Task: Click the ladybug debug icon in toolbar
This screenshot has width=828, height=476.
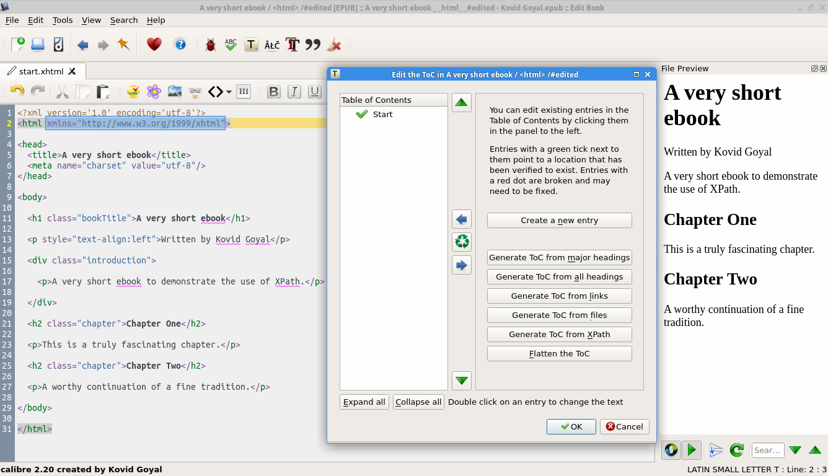Action: click(211, 45)
